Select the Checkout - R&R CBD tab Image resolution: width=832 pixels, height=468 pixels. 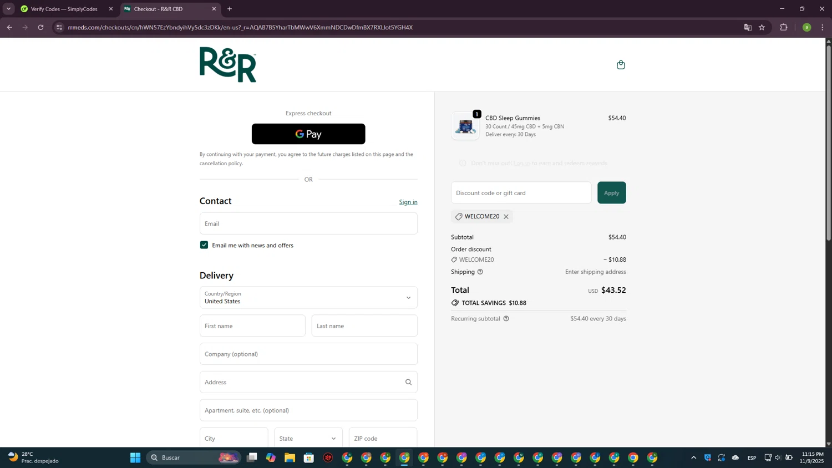coord(170,9)
